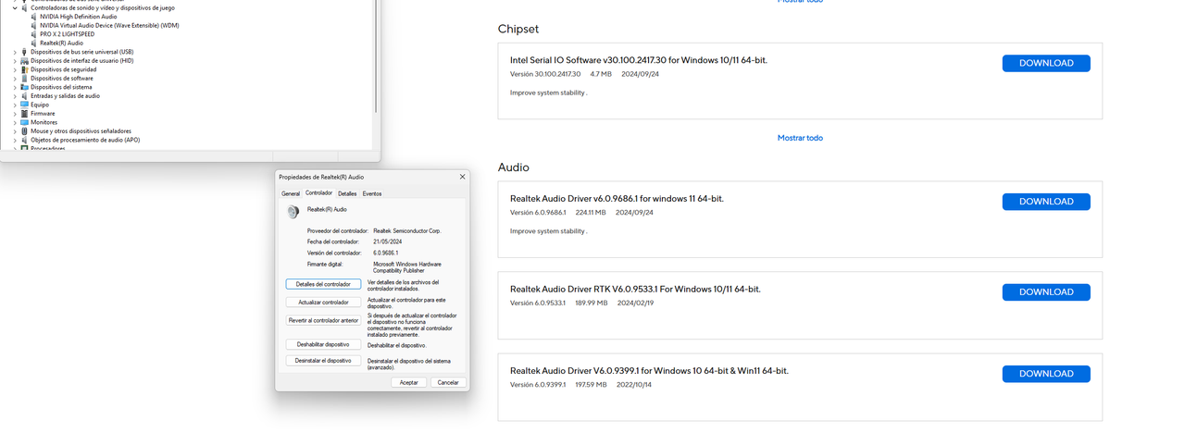Expand Dispositivos de interfaz de usuario (HID)
This screenshot has width=1185, height=433.
pos(15,61)
